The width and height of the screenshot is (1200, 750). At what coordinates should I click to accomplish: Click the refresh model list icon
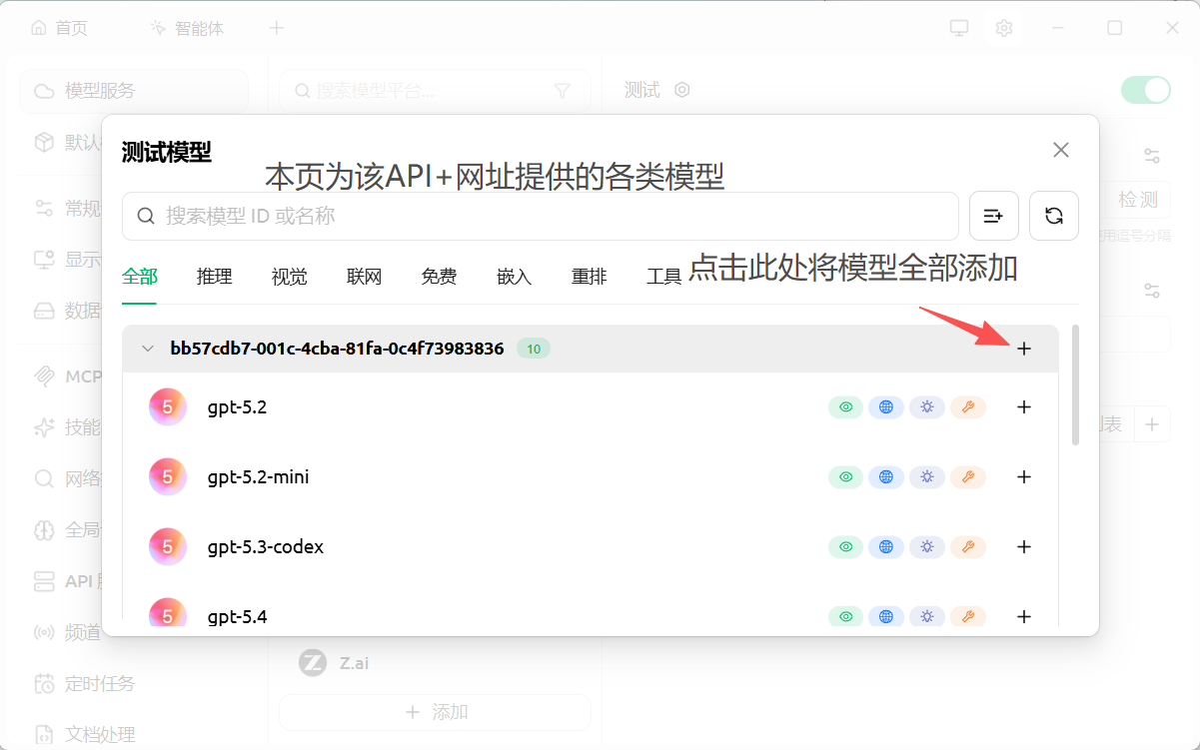[x=1053, y=216]
